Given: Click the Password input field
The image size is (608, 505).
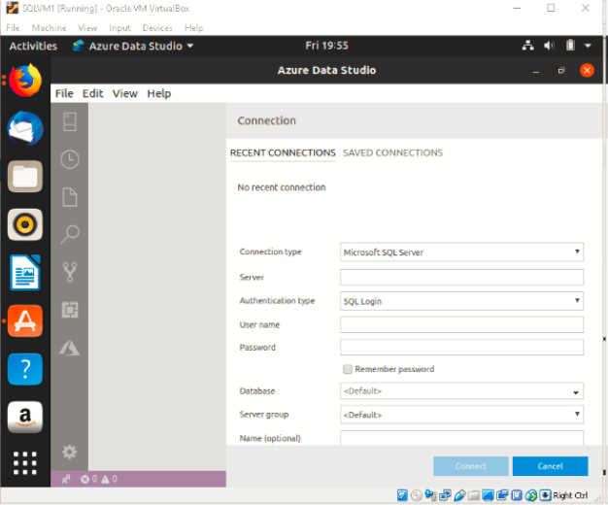Looking at the screenshot, I should [461, 347].
